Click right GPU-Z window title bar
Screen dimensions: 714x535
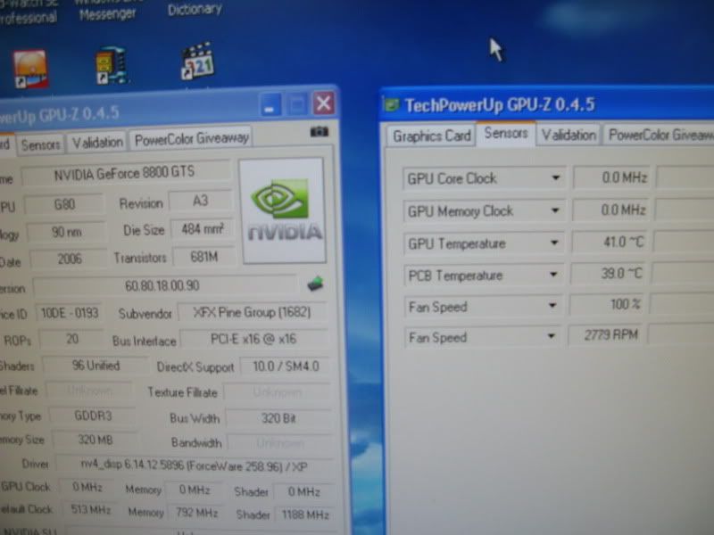(546, 105)
